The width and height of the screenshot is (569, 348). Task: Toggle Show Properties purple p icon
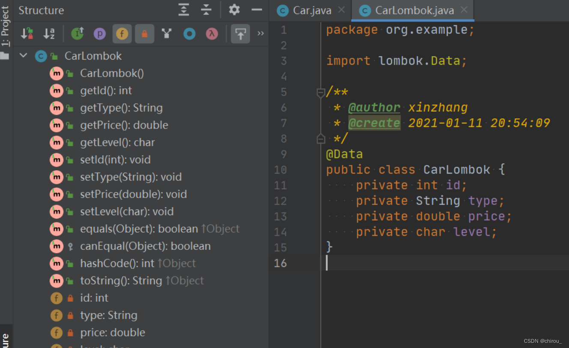pos(99,34)
